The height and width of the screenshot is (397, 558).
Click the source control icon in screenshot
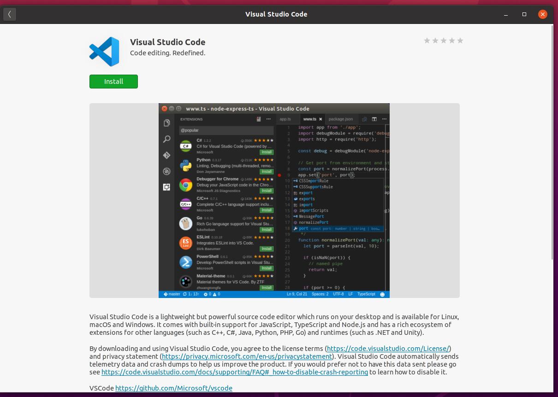tap(166, 155)
